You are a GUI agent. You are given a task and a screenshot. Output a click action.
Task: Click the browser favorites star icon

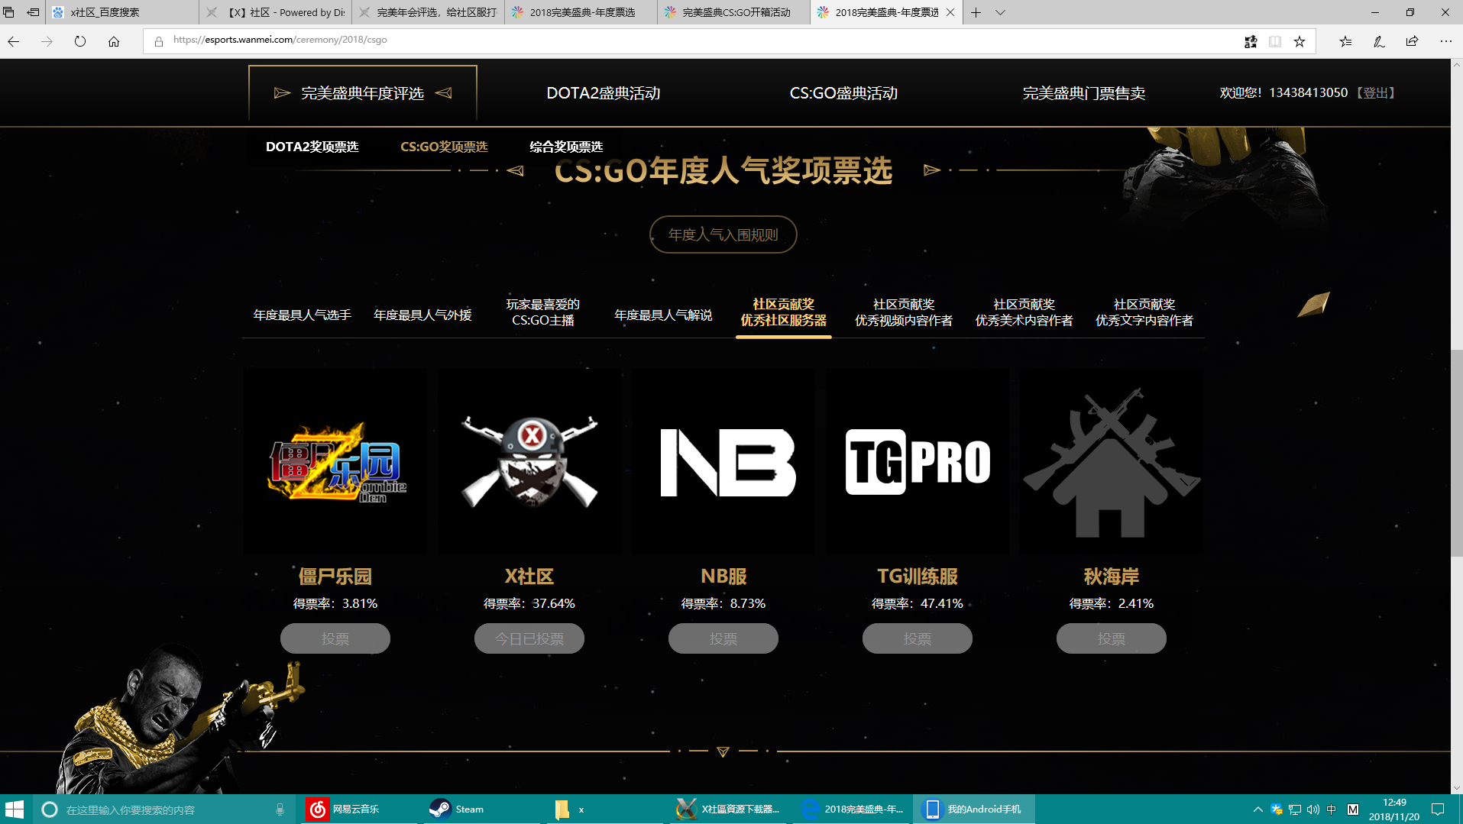[x=1298, y=41]
